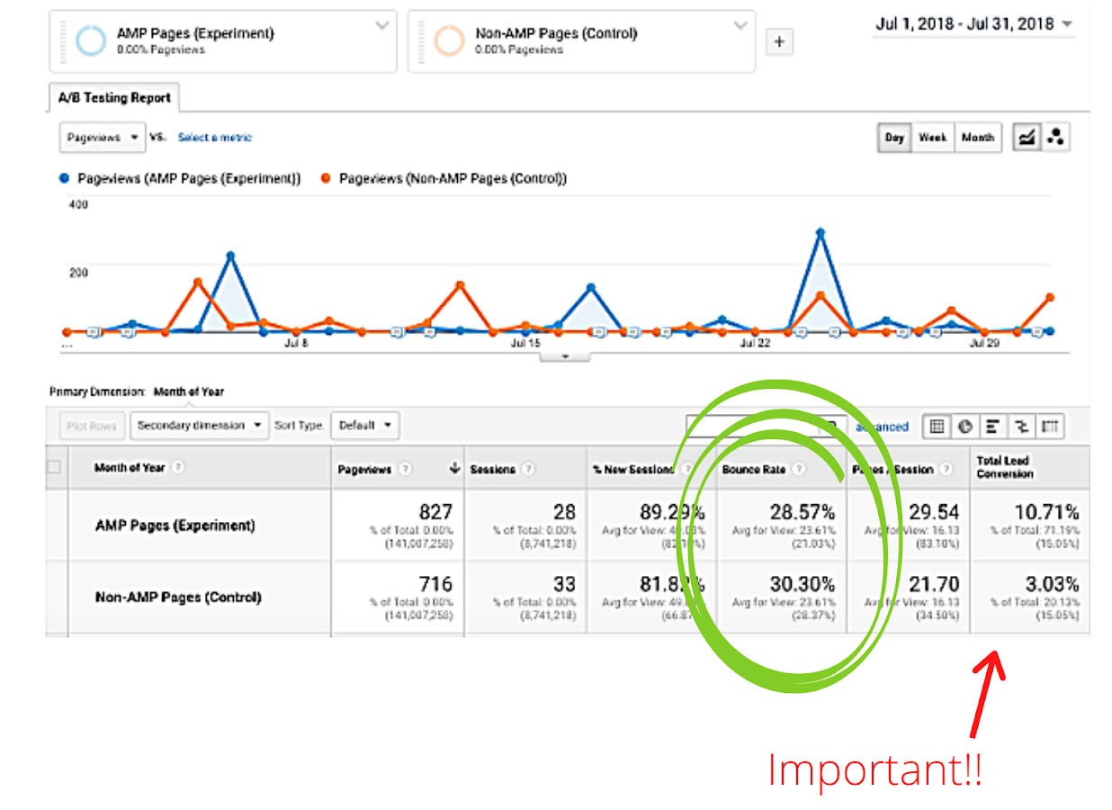Expand the AMP Pages (Experiment) segment box

381,25
